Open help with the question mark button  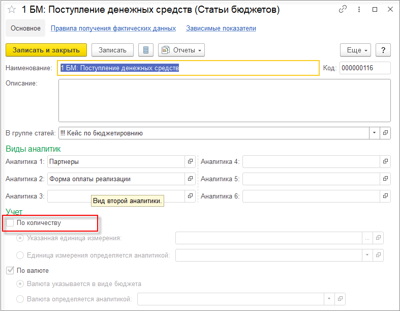(383, 50)
